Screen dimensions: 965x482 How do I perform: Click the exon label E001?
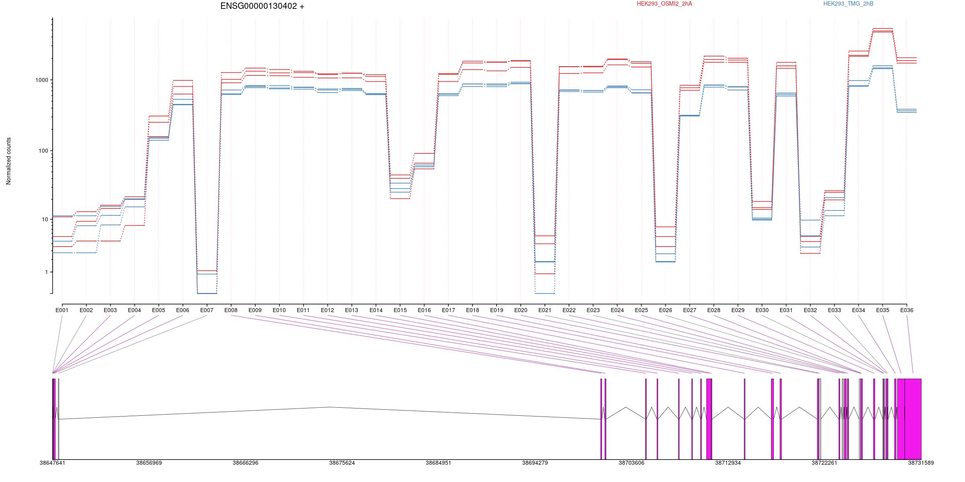[x=62, y=310]
